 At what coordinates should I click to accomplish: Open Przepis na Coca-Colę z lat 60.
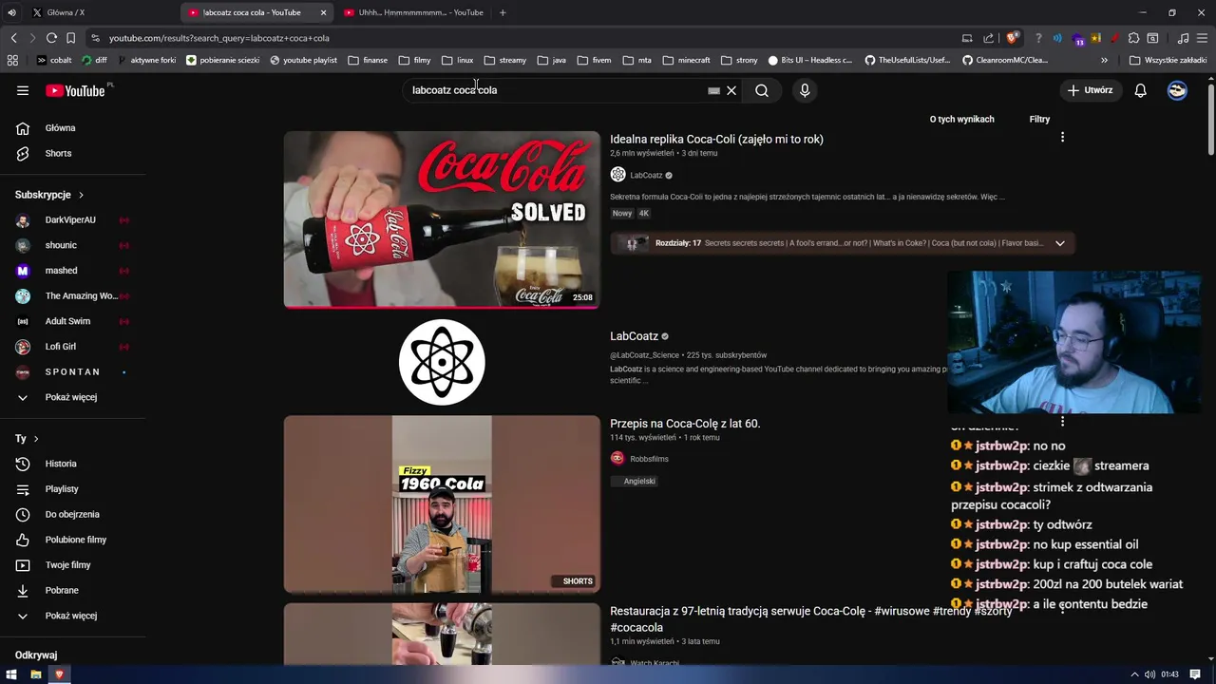pos(685,424)
